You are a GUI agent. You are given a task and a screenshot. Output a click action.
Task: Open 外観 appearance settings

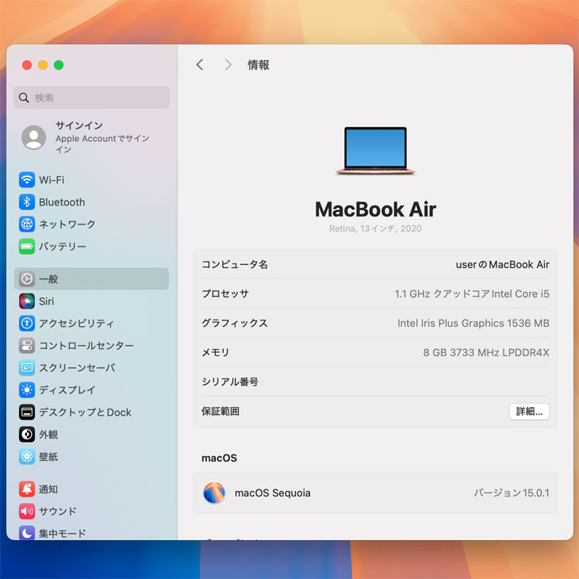(x=48, y=435)
